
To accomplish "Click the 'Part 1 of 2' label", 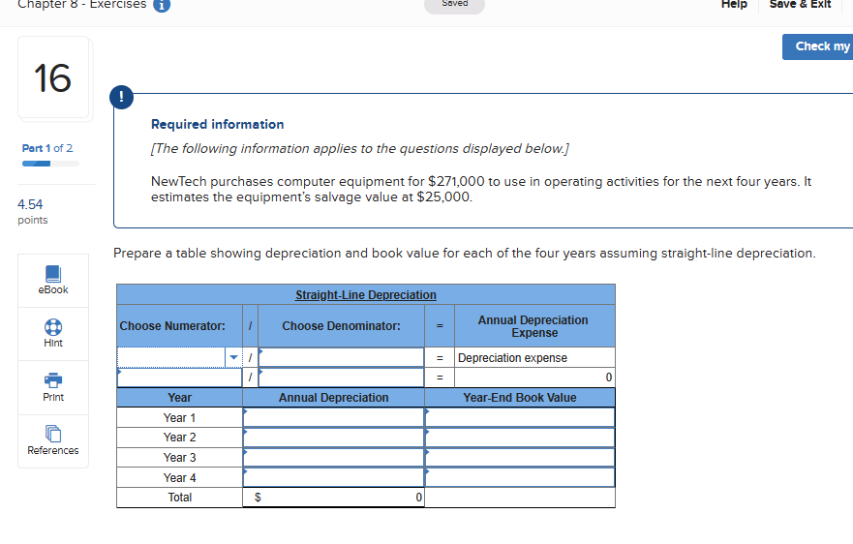I will click(47, 148).
